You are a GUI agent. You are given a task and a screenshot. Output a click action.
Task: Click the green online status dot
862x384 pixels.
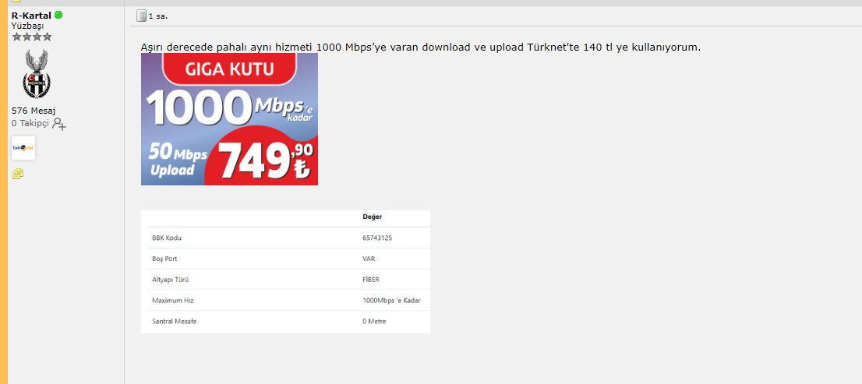point(58,15)
